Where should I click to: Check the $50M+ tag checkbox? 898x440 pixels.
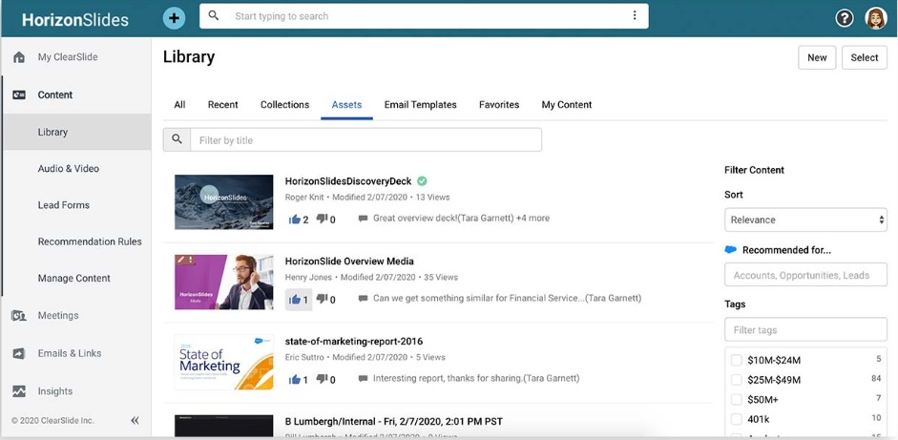[737, 399]
